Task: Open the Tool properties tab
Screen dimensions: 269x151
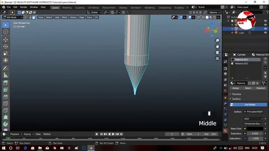Action: pos(225,62)
